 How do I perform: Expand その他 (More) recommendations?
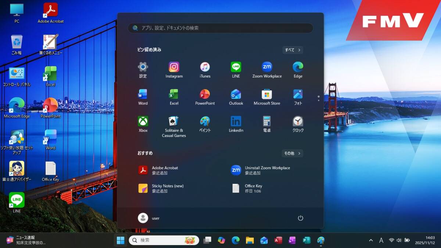[293, 153]
